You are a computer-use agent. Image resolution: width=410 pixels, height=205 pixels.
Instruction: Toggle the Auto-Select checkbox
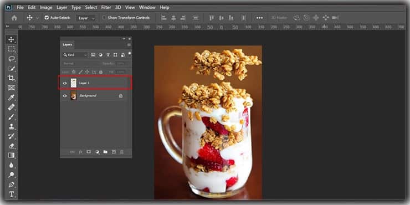(x=47, y=18)
